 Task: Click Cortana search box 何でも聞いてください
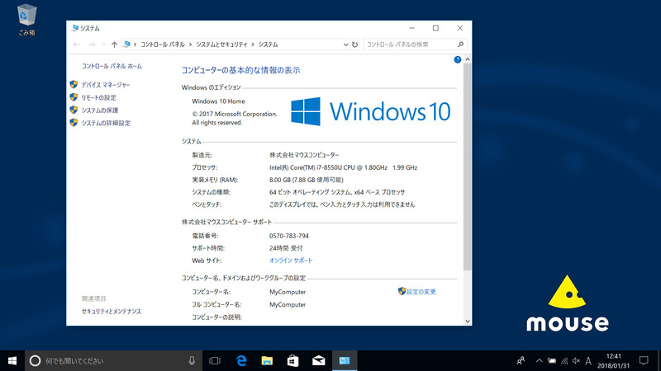pos(114,361)
